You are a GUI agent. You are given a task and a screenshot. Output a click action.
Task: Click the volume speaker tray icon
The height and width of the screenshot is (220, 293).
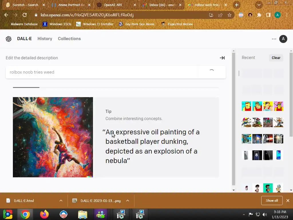[x=265, y=215]
